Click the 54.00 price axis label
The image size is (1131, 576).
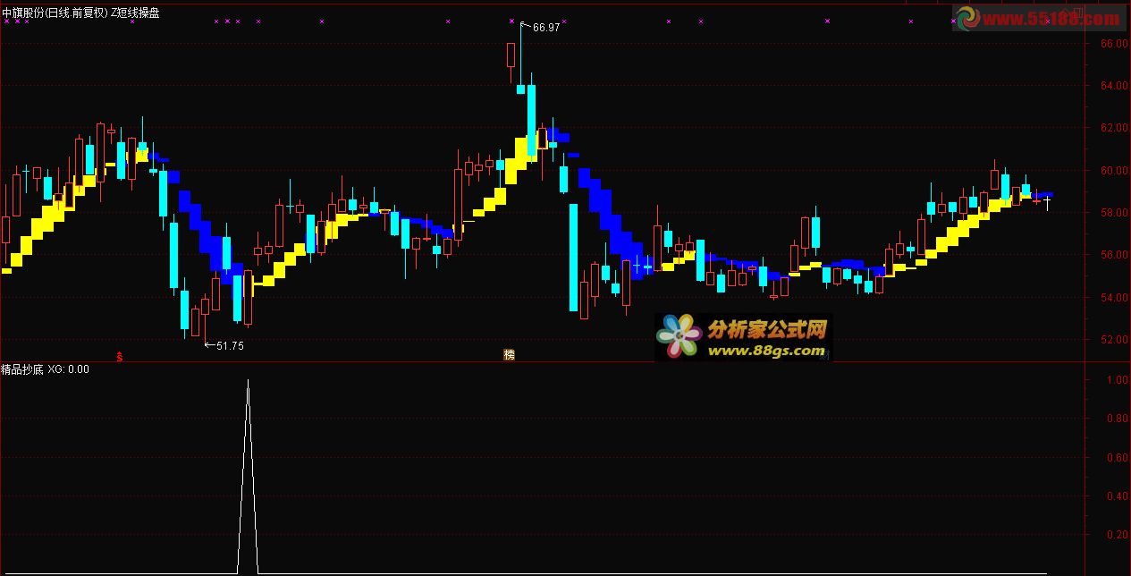click(x=1113, y=297)
